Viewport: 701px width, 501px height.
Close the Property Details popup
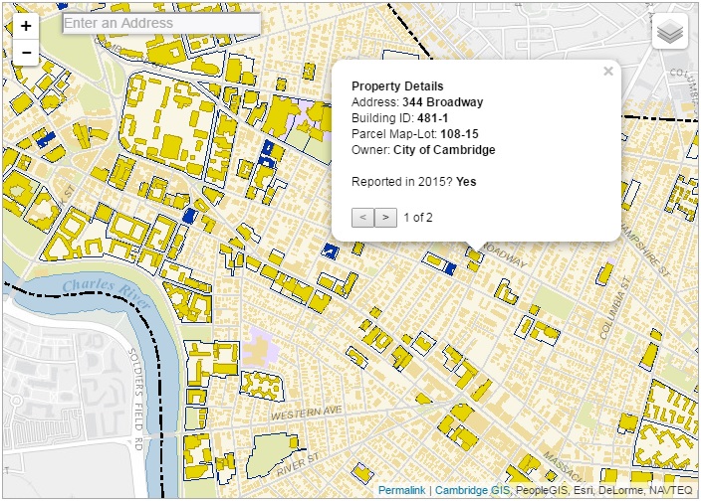(608, 71)
